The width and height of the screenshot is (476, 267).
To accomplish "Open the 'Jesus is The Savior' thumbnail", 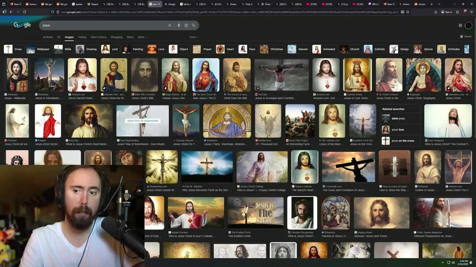I will click(x=255, y=213).
